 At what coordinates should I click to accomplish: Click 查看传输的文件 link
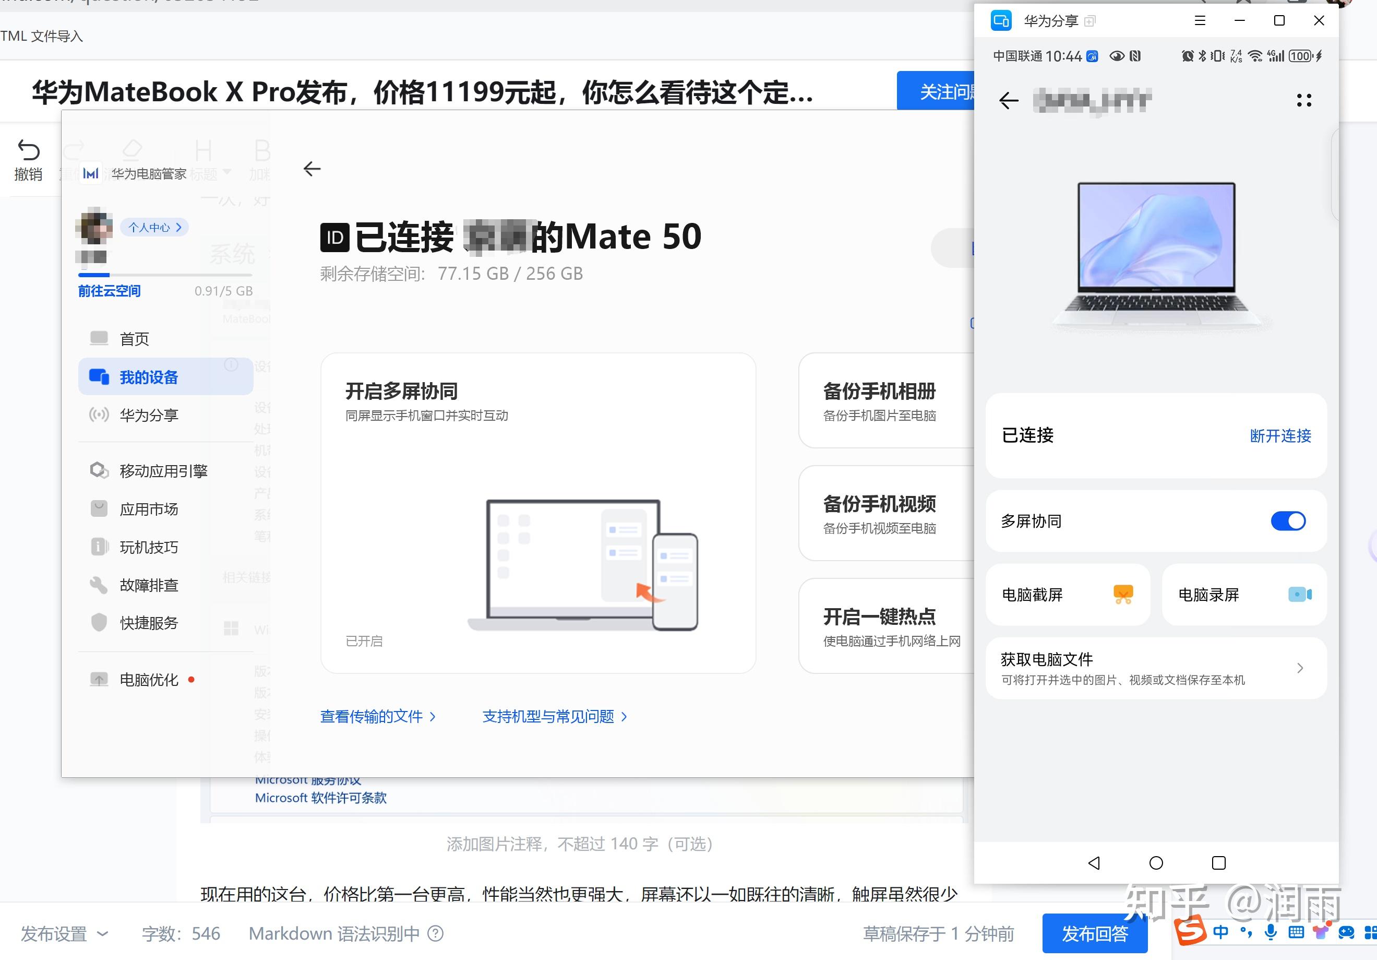378,716
